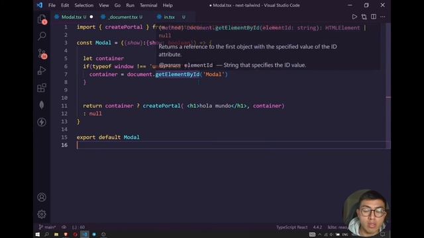Viewport: 424px width, 238px height.
Task: Open the Run menu
Action: pyautogui.click(x=130, y=5)
